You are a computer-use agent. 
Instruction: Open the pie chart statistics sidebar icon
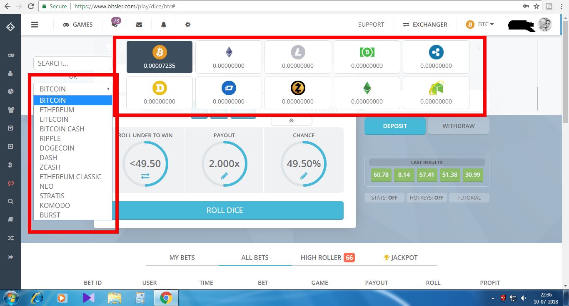tap(10, 91)
